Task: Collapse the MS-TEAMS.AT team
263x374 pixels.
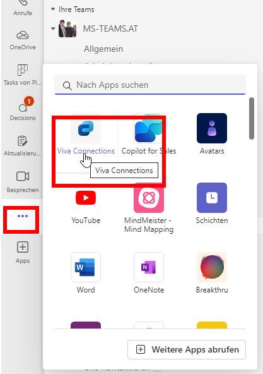Action: [53, 28]
